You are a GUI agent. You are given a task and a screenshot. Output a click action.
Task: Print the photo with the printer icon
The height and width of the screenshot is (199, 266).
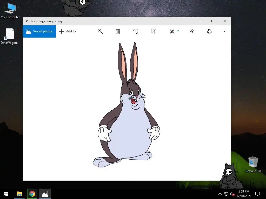[209, 31]
